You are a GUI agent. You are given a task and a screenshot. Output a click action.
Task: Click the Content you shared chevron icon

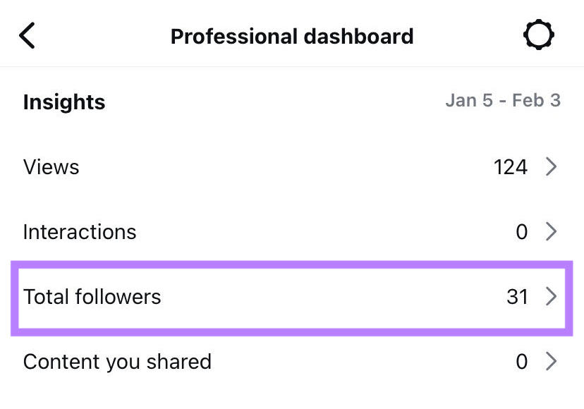pyautogui.click(x=553, y=362)
